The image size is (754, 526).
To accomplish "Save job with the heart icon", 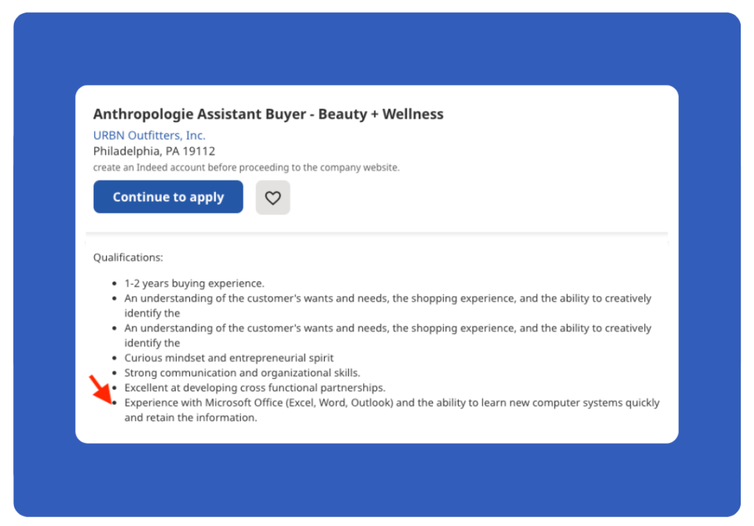I will click(272, 197).
